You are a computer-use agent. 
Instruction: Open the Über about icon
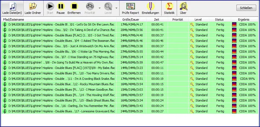(x=183, y=6)
